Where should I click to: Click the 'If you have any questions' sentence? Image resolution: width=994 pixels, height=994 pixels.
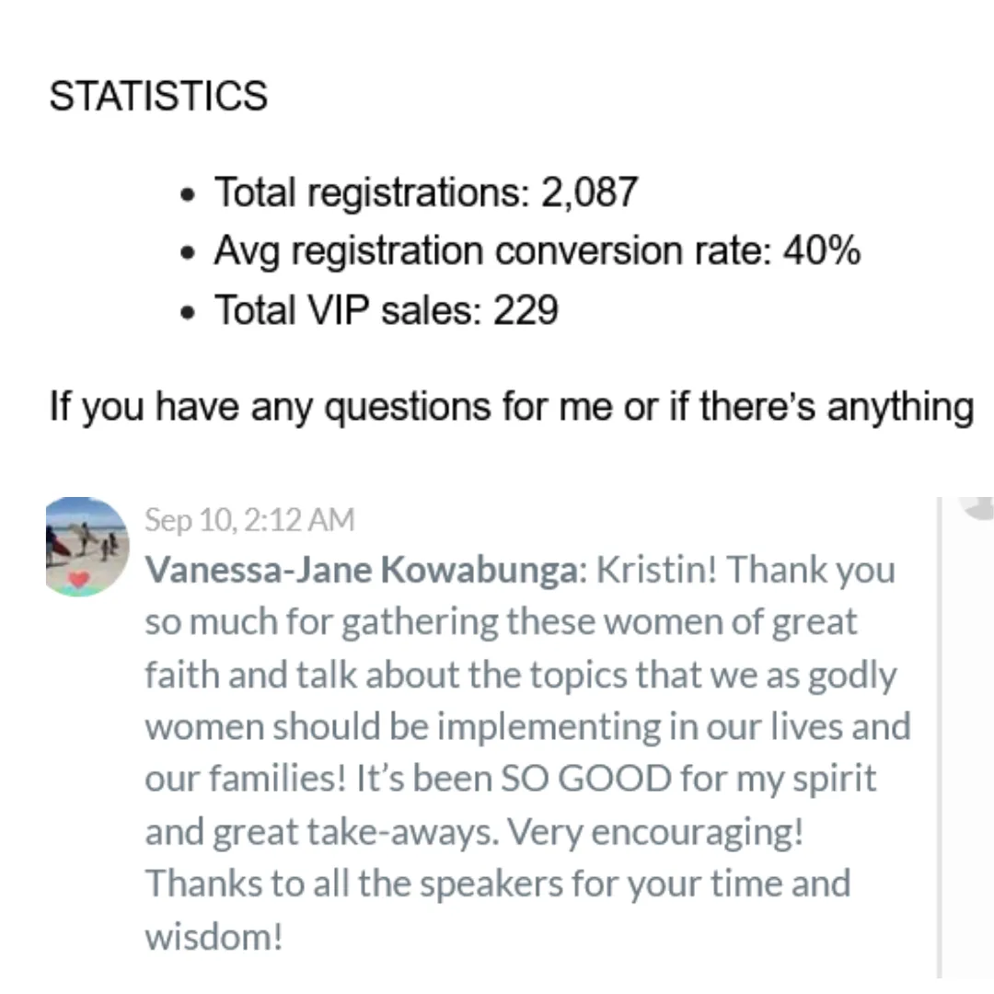click(511, 406)
